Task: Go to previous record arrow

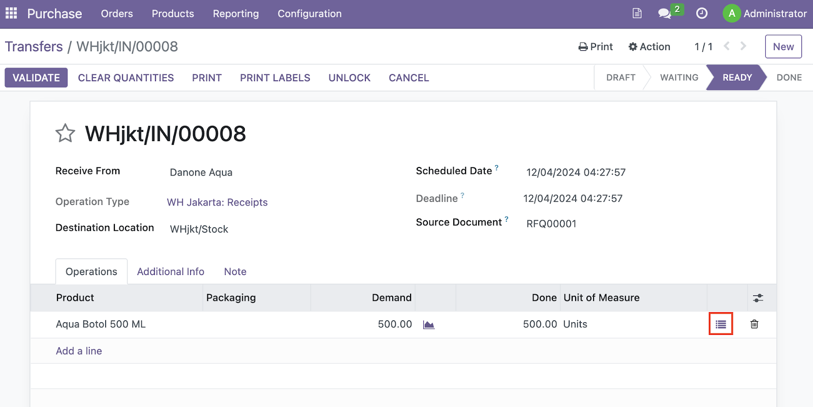Action: (x=727, y=46)
